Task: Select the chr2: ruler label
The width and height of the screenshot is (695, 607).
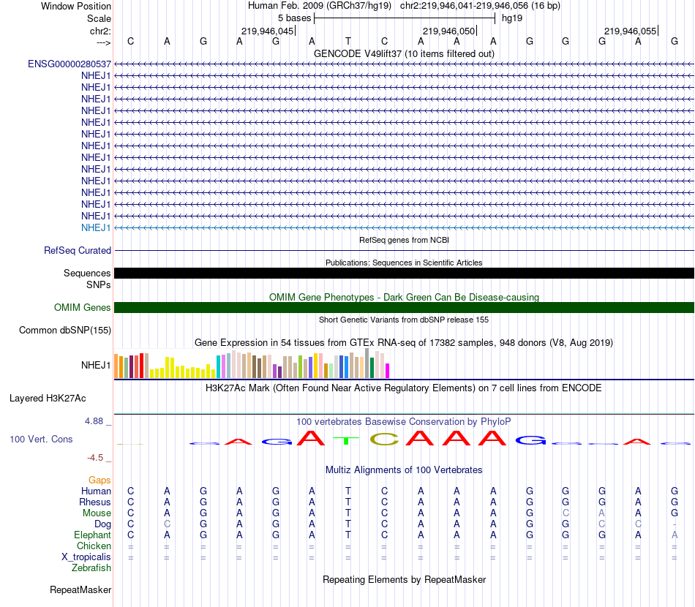Action: (100, 31)
